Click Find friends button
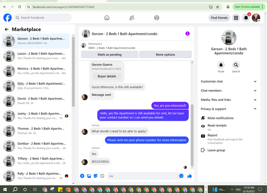This screenshot has width=267, height=193. (x=219, y=18)
